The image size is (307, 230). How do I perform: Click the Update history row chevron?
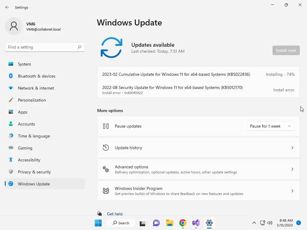click(x=292, y=148)
